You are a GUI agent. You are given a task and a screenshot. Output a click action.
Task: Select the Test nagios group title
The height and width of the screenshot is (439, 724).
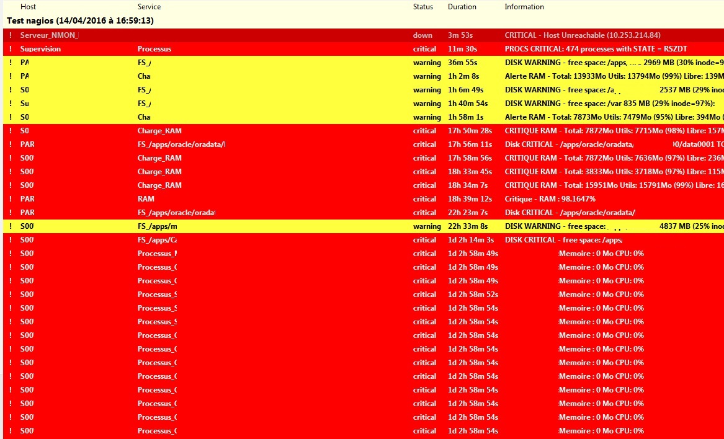pyautogui.click(x=80, y=20)
